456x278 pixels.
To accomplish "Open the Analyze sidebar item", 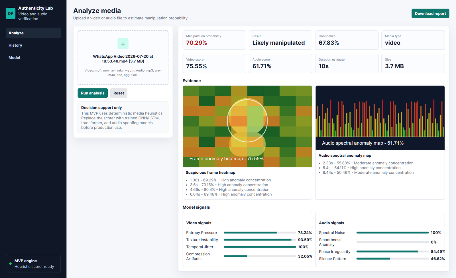I will pos(33,33).
